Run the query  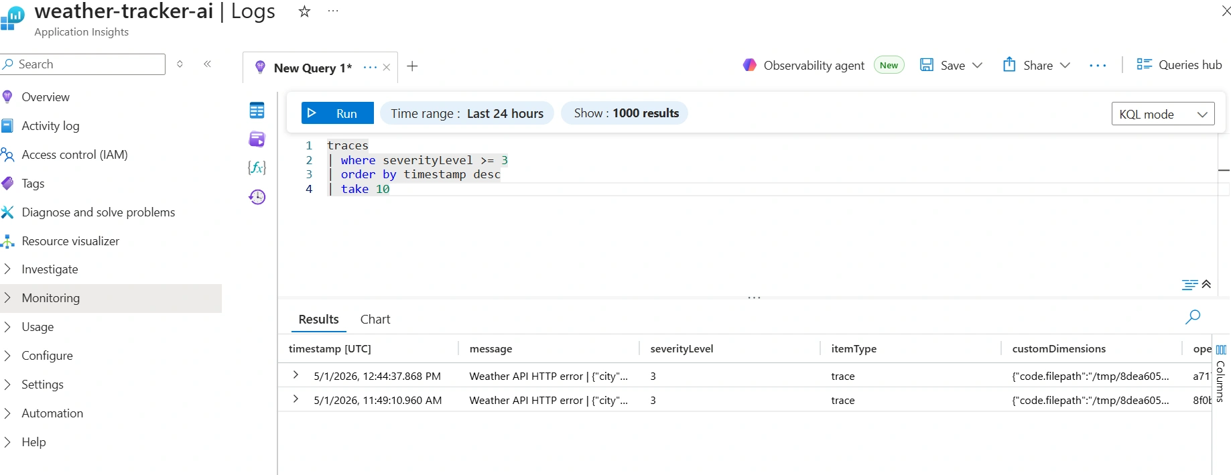pos(338,113)
